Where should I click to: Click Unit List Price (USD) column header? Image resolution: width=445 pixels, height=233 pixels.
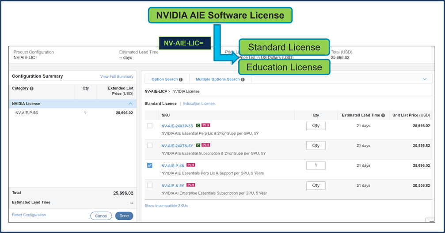[411, 115]
